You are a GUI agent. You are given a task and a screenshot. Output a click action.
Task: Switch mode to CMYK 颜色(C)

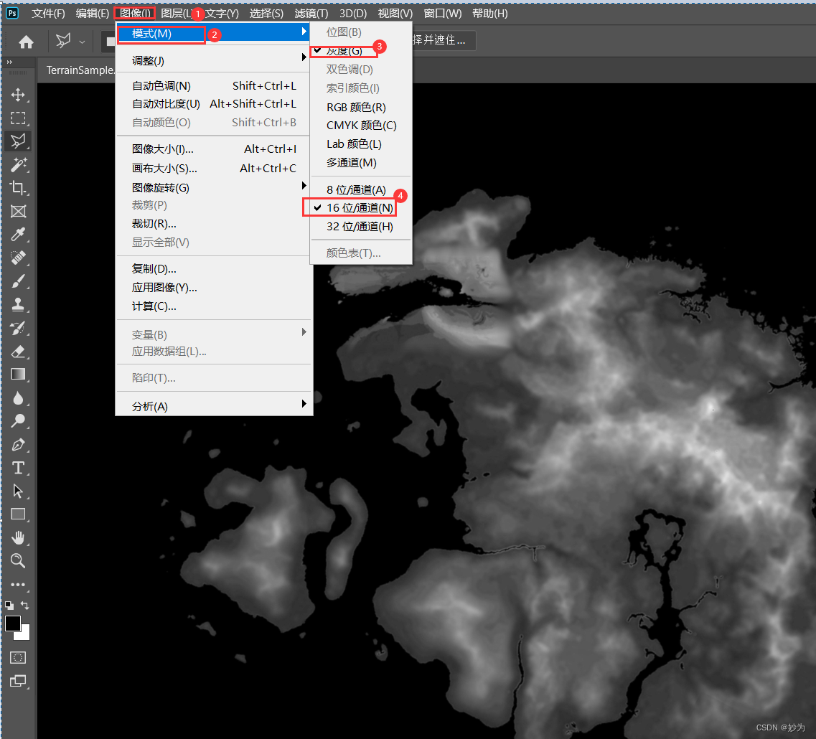point(361,126)
